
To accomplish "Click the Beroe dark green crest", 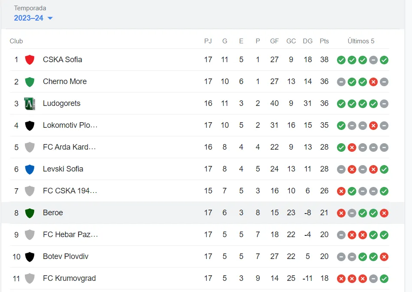I will 30,213.
